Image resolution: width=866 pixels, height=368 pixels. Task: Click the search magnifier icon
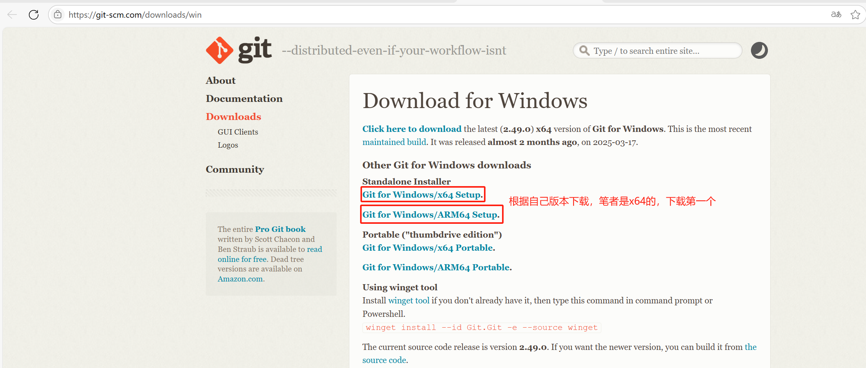pyautogui.click(x=584, y=50)
